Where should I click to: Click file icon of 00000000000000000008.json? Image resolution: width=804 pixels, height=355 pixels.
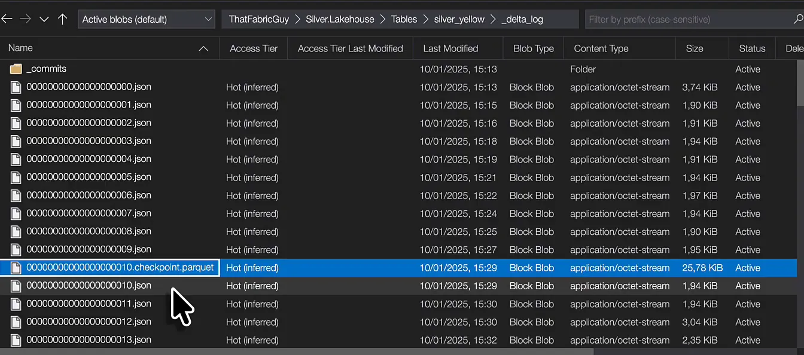(x=16, y=231)
